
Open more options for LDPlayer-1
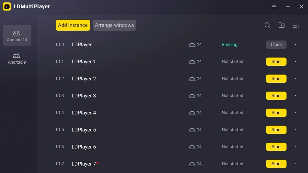(296, 62)
